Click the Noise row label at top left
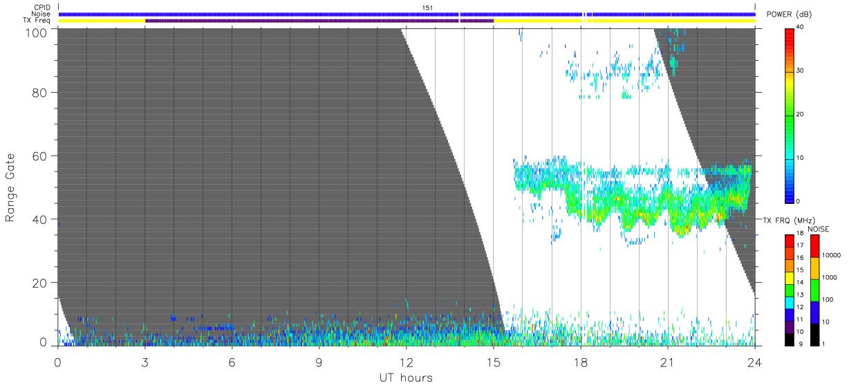The width and height of the screenshot is (849, 392). (x=41, y=14)
